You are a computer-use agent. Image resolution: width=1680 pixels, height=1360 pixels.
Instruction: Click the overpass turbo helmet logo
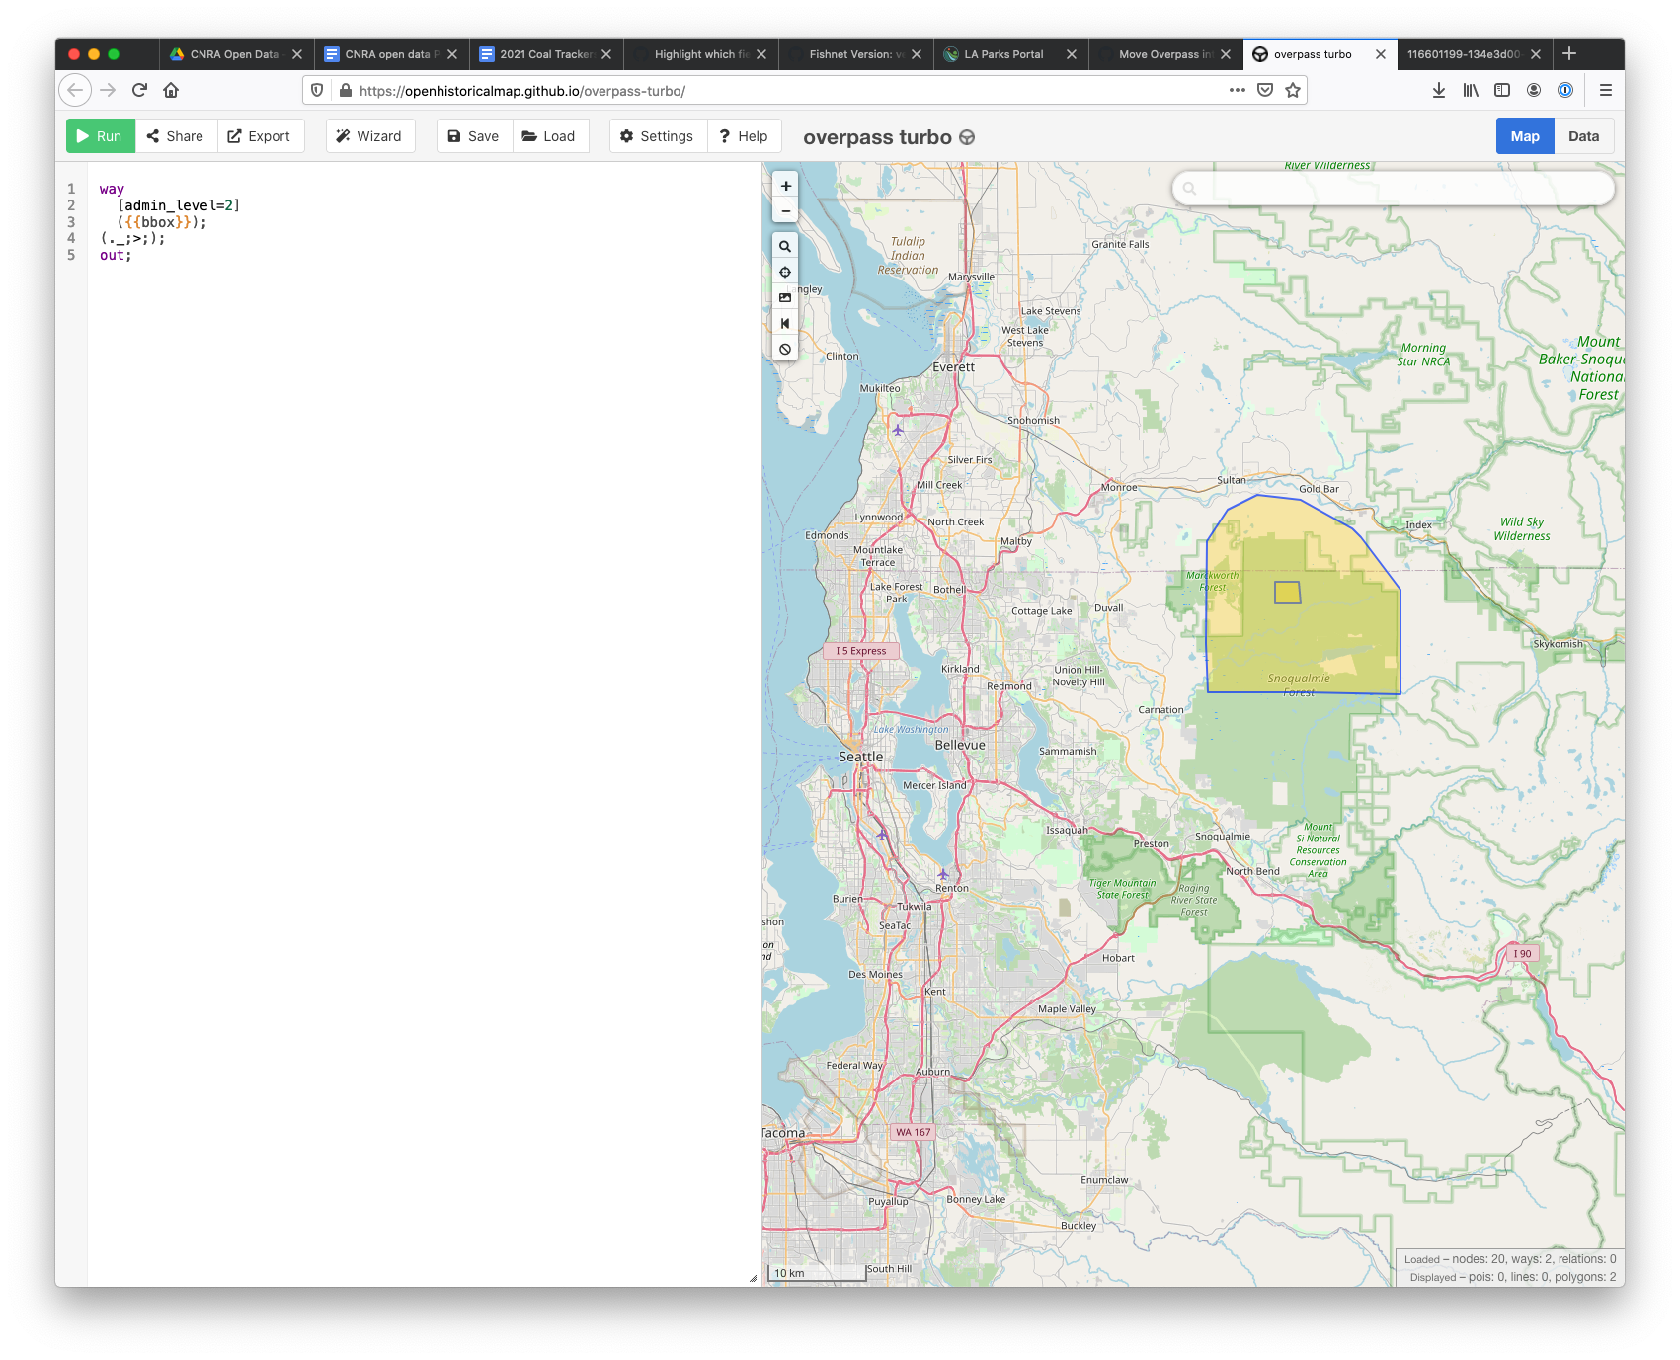[965, 137]
